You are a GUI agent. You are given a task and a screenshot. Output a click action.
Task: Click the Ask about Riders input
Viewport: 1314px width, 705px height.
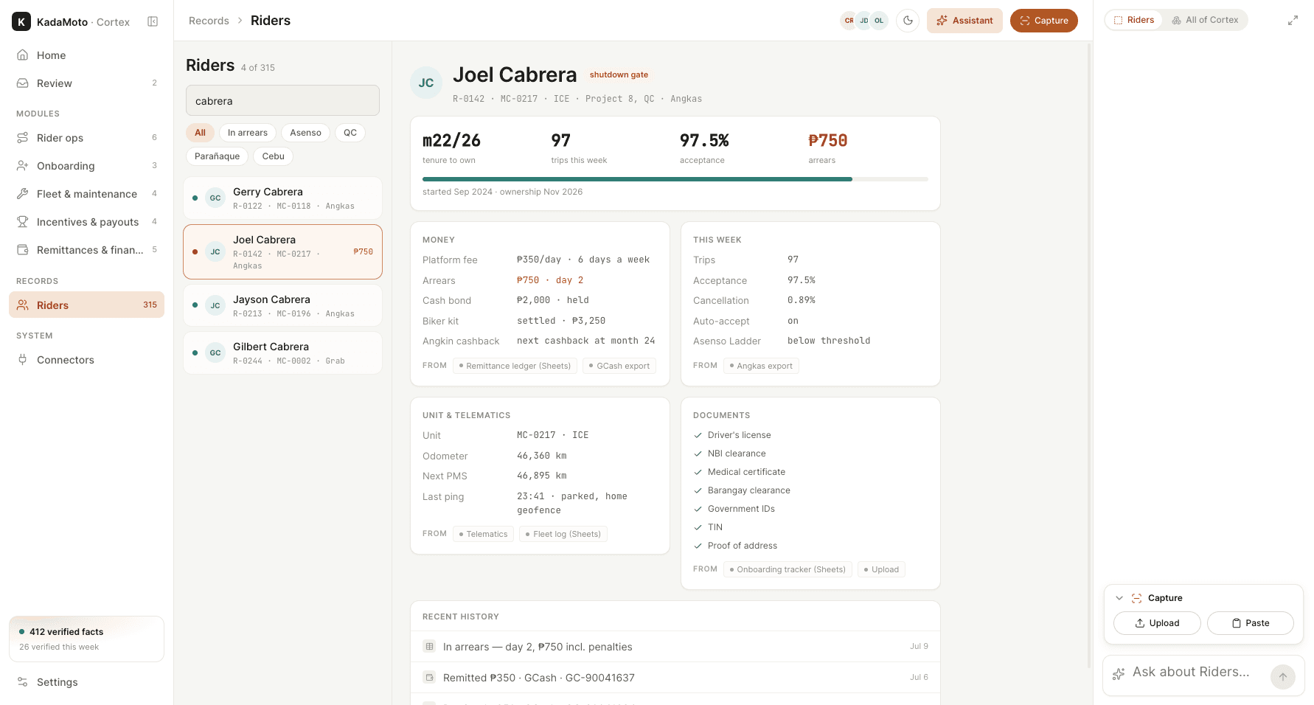click(1191, 673)
